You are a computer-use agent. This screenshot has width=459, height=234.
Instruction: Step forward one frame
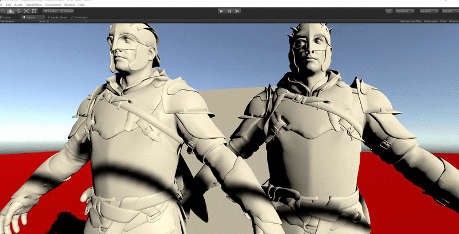238,11
